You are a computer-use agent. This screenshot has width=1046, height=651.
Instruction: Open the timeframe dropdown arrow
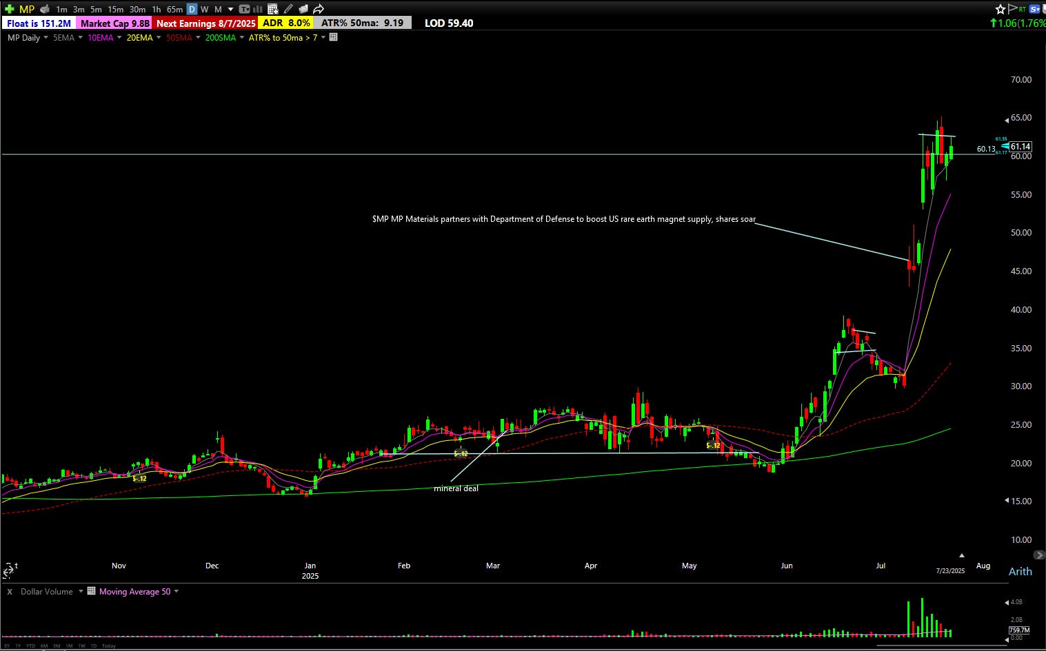coord(230,10)
